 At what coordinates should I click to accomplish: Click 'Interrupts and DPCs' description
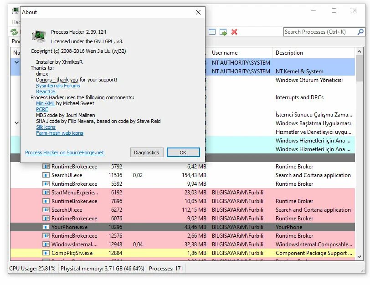[x=299, y=97]
